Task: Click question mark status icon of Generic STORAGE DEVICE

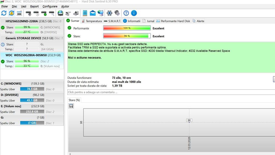Action: [x=3, y=44]
